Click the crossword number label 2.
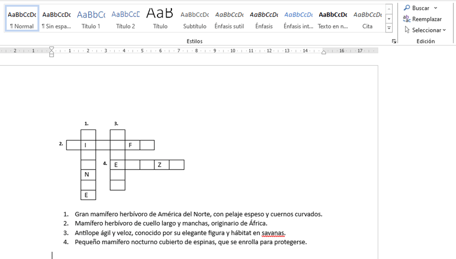This screenshot has height=259, width=456. tap(61, 144)
